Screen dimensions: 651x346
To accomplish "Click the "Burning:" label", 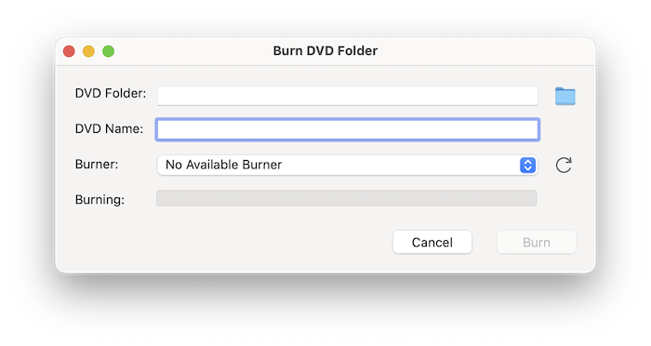I will point(100,200).
